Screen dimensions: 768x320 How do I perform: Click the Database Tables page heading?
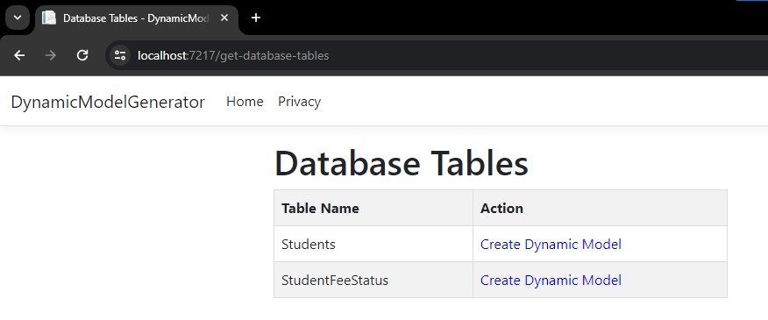tap(402, 163)
